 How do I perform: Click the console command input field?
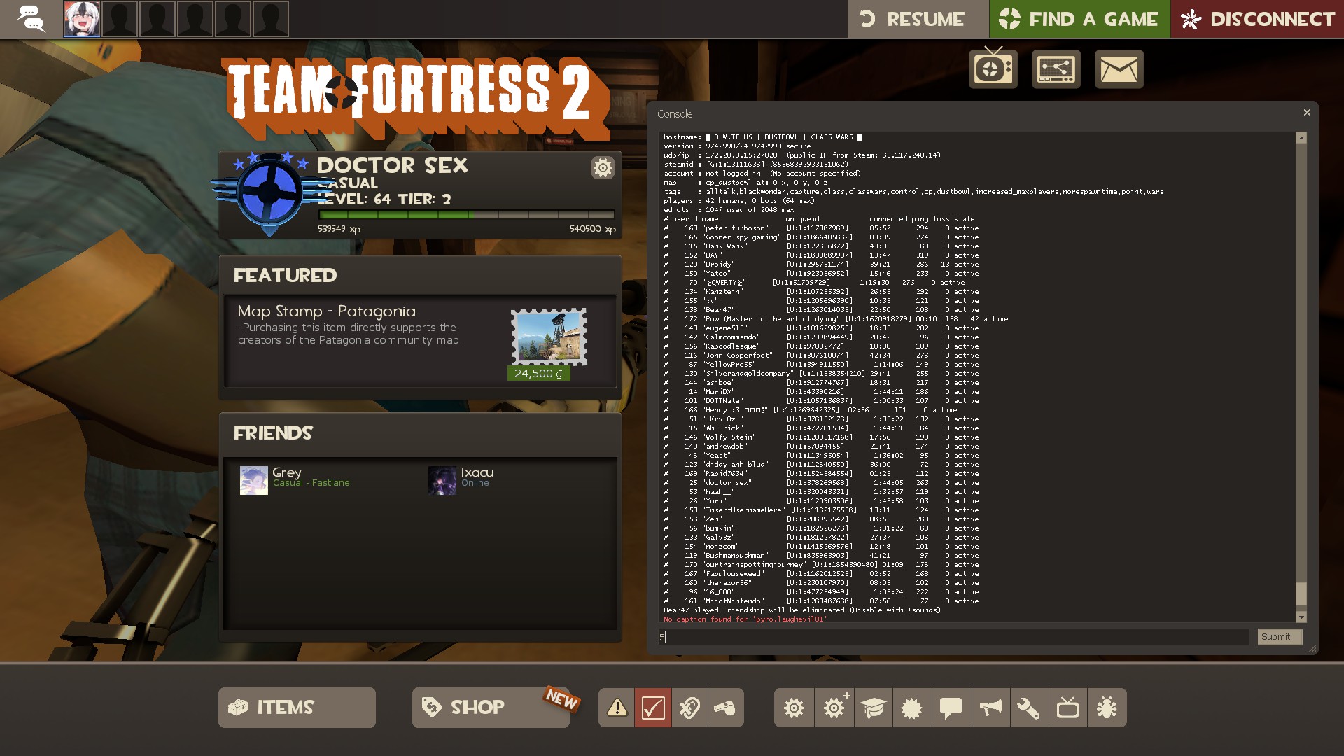(953, 637)
